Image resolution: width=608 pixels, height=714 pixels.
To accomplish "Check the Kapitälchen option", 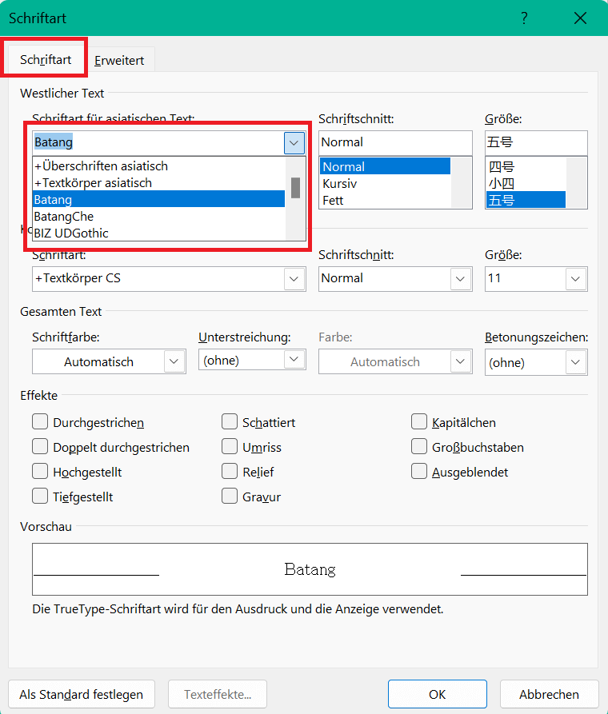I will (419, 422).
